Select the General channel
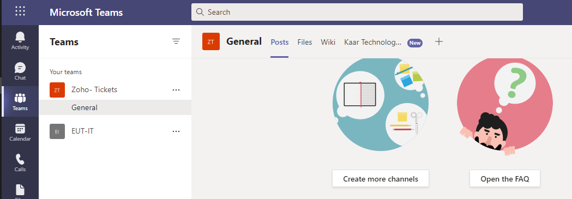The image size is (572, 199). click(x=115, y=107)
